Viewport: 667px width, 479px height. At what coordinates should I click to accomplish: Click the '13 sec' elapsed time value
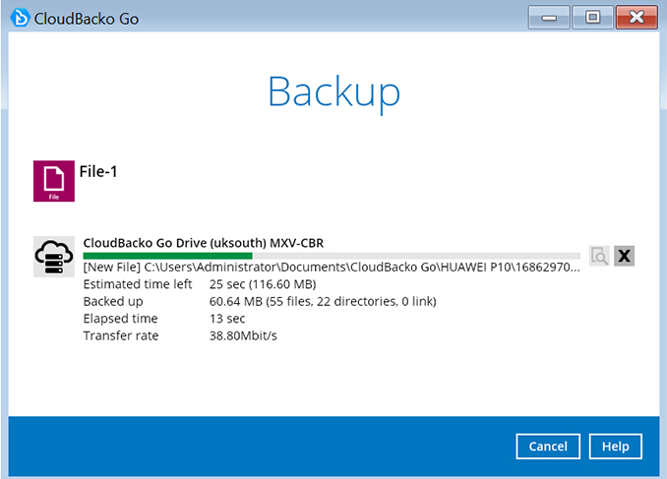point(227,319)
